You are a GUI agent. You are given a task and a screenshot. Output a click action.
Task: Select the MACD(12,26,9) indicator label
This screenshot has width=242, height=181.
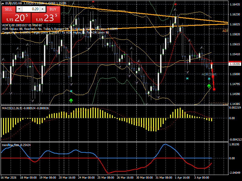coord(25,108)
